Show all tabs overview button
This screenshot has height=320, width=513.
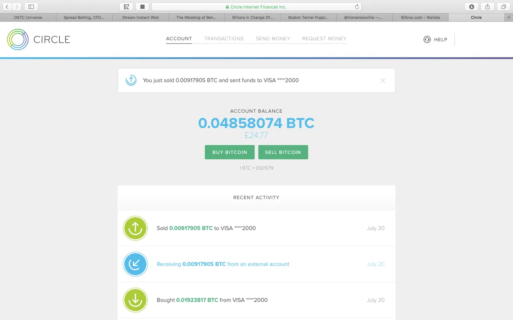coord(503,7)
